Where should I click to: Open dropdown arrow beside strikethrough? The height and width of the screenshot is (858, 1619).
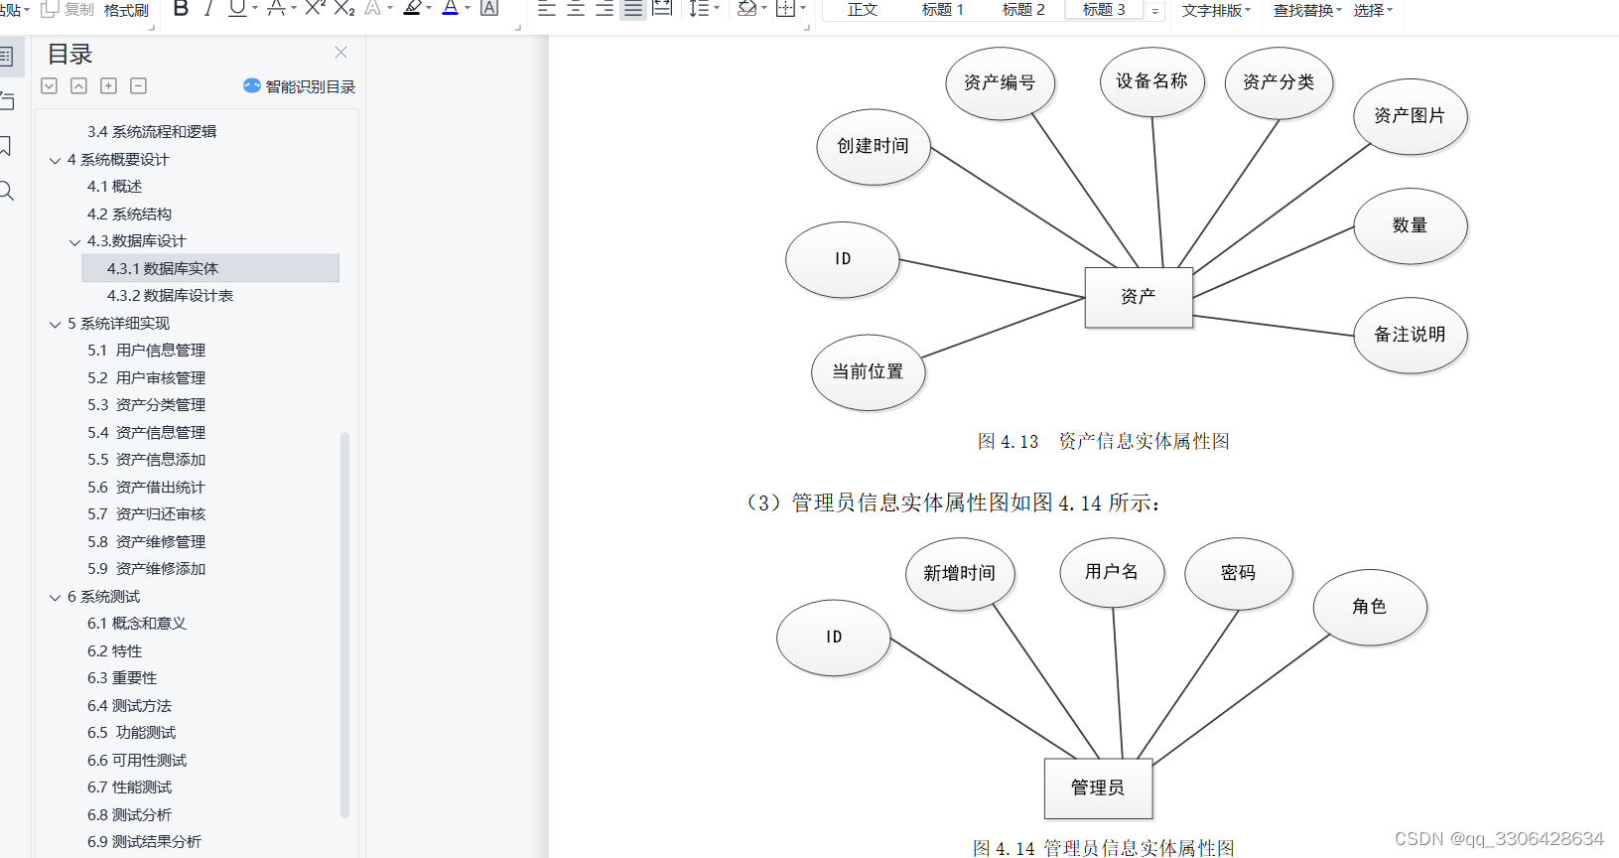pos(294,9)
